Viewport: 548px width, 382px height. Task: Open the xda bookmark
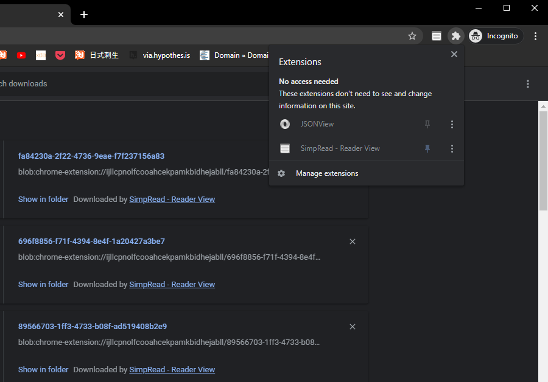tap(41, 55)
